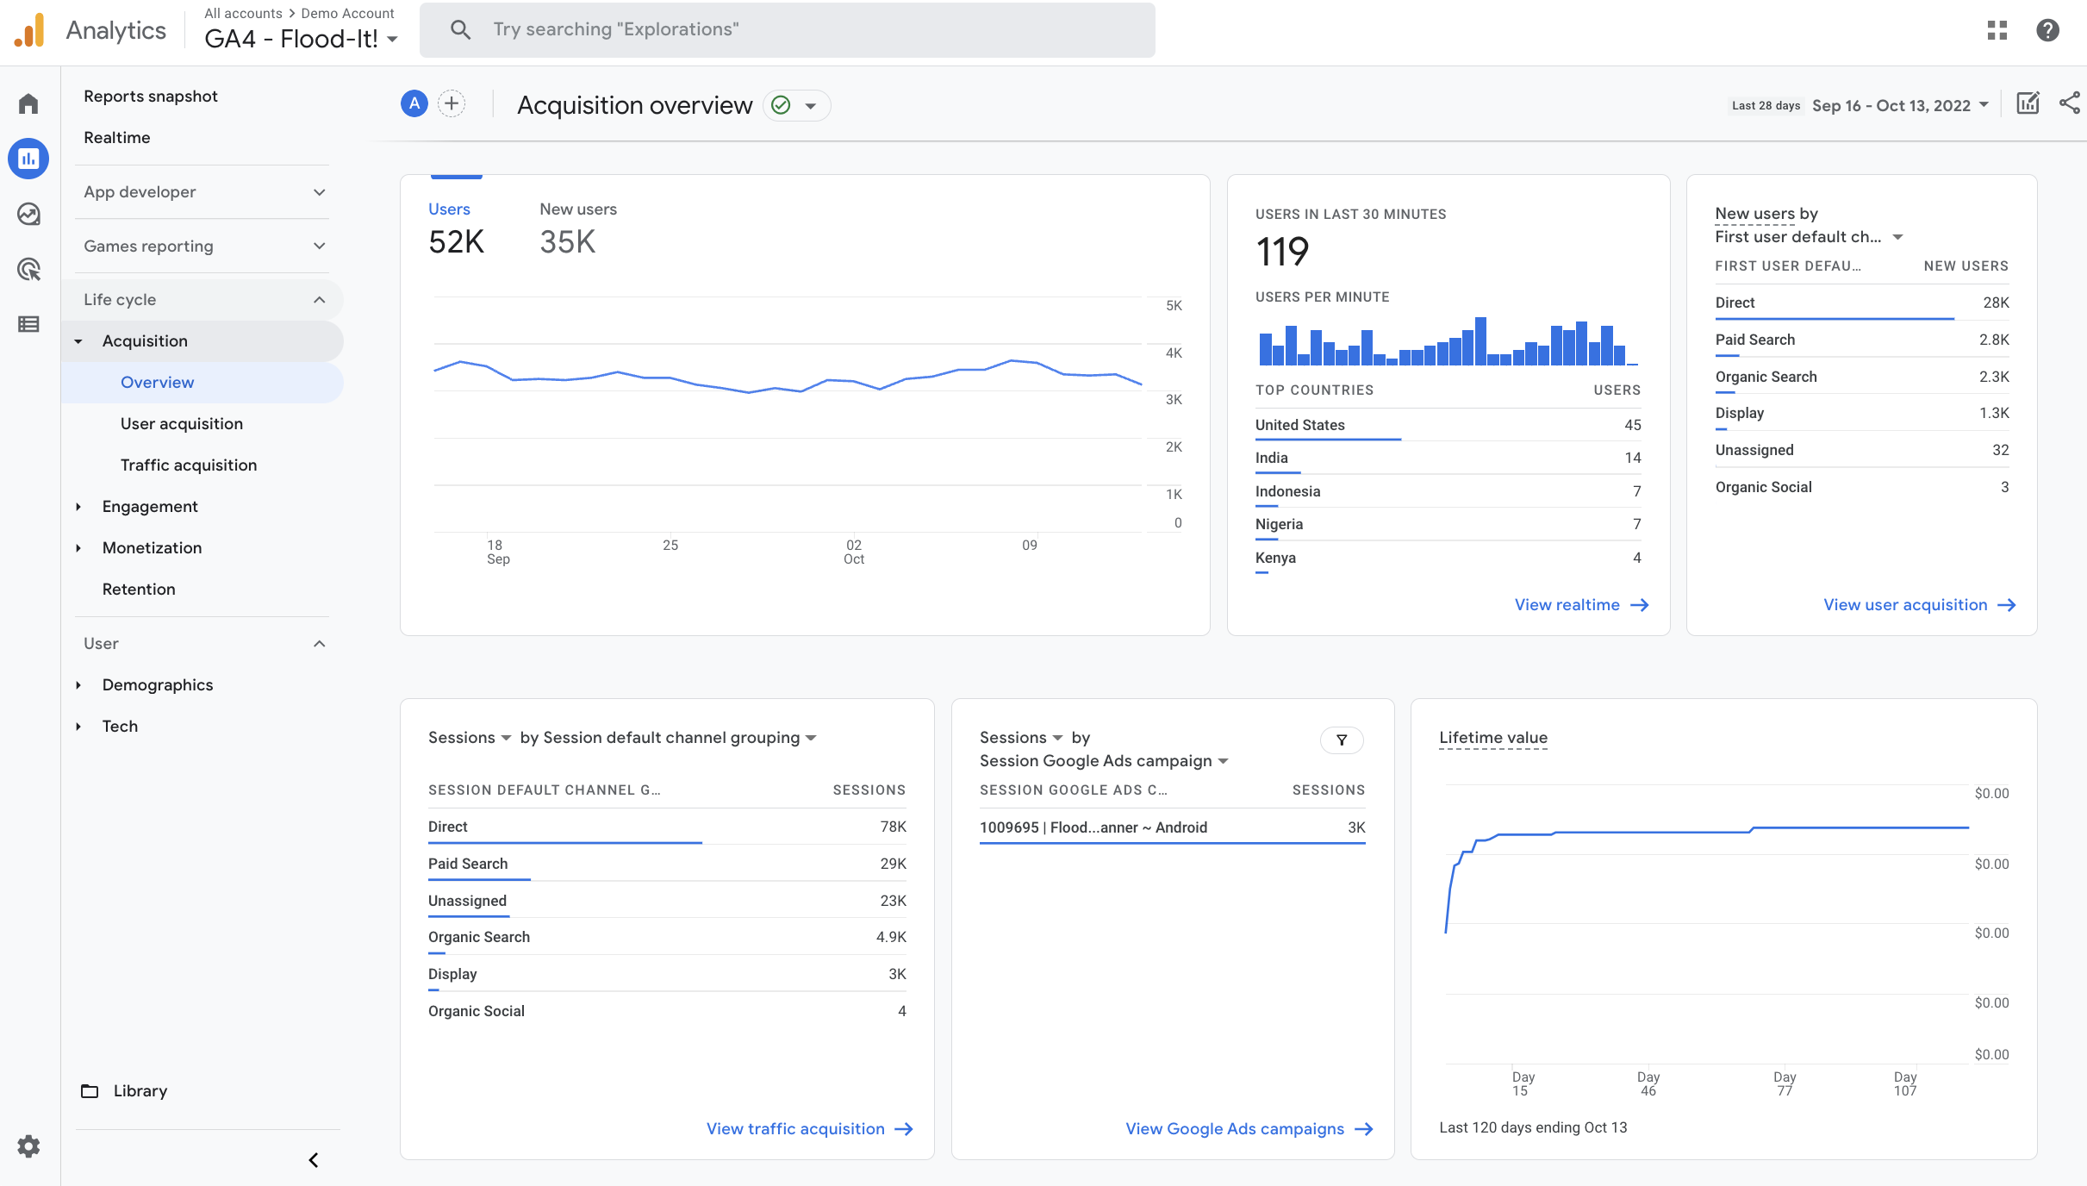Image resolution: width=2087 pixels, height=1186 pixels.
Task: Open the Home icon in sidebar
Action: (28, 104)
